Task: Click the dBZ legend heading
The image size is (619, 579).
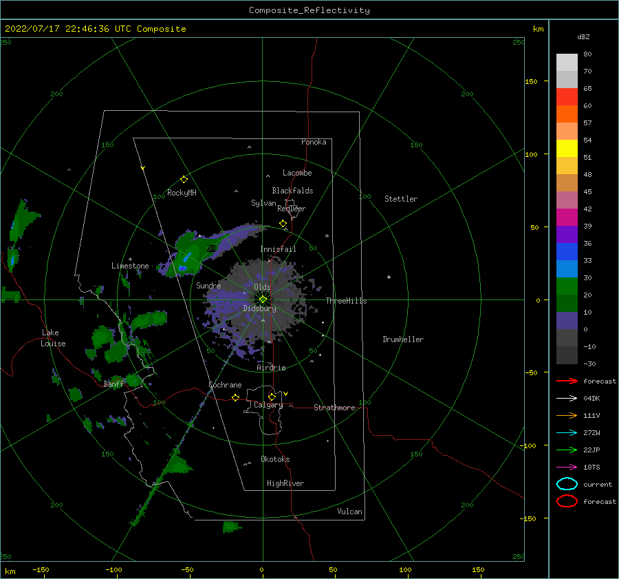Action: [x=583, y=37]
